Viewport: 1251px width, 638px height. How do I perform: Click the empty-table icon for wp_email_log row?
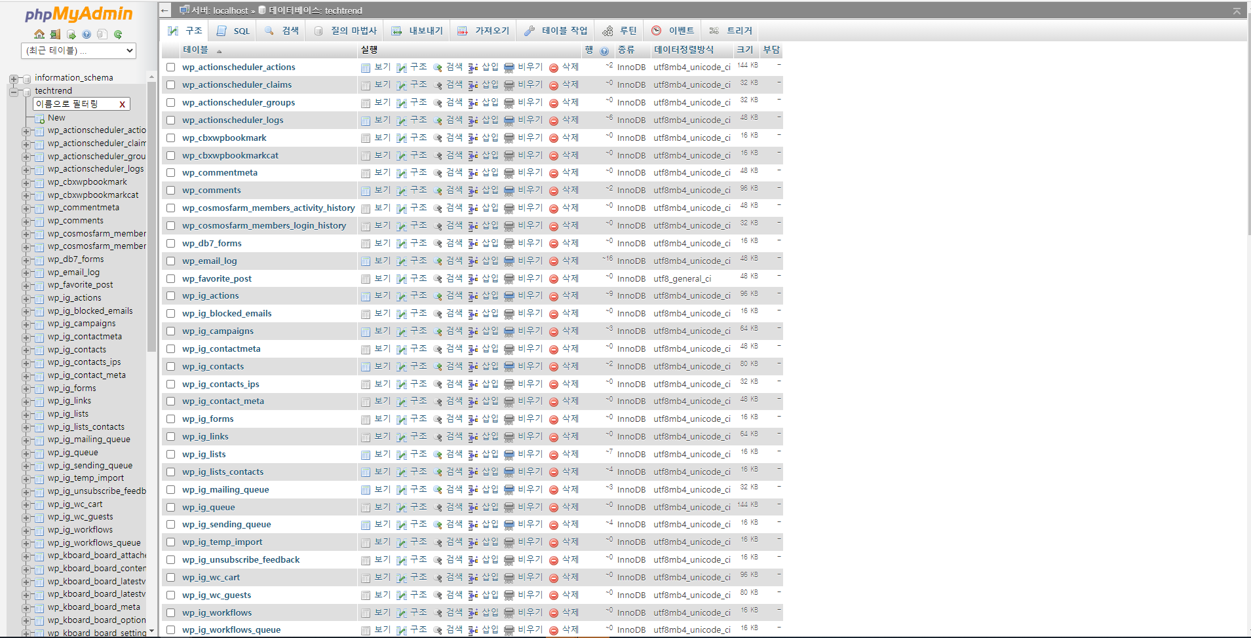point(509,261)
